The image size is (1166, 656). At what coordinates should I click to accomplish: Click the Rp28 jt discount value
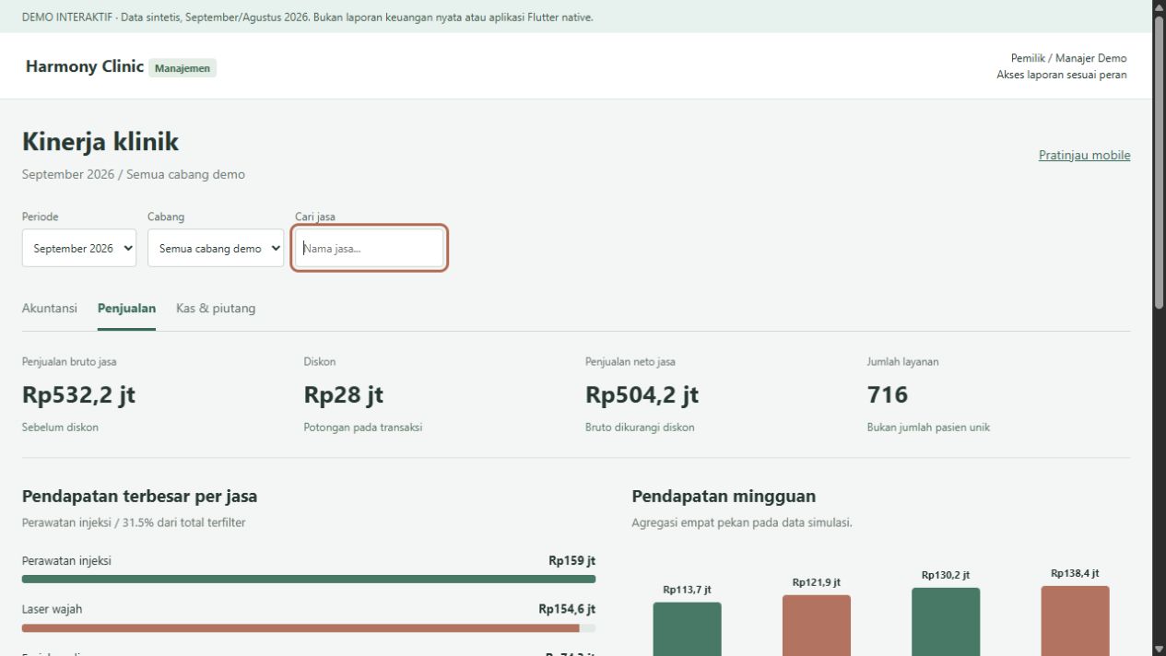[344, 394]
